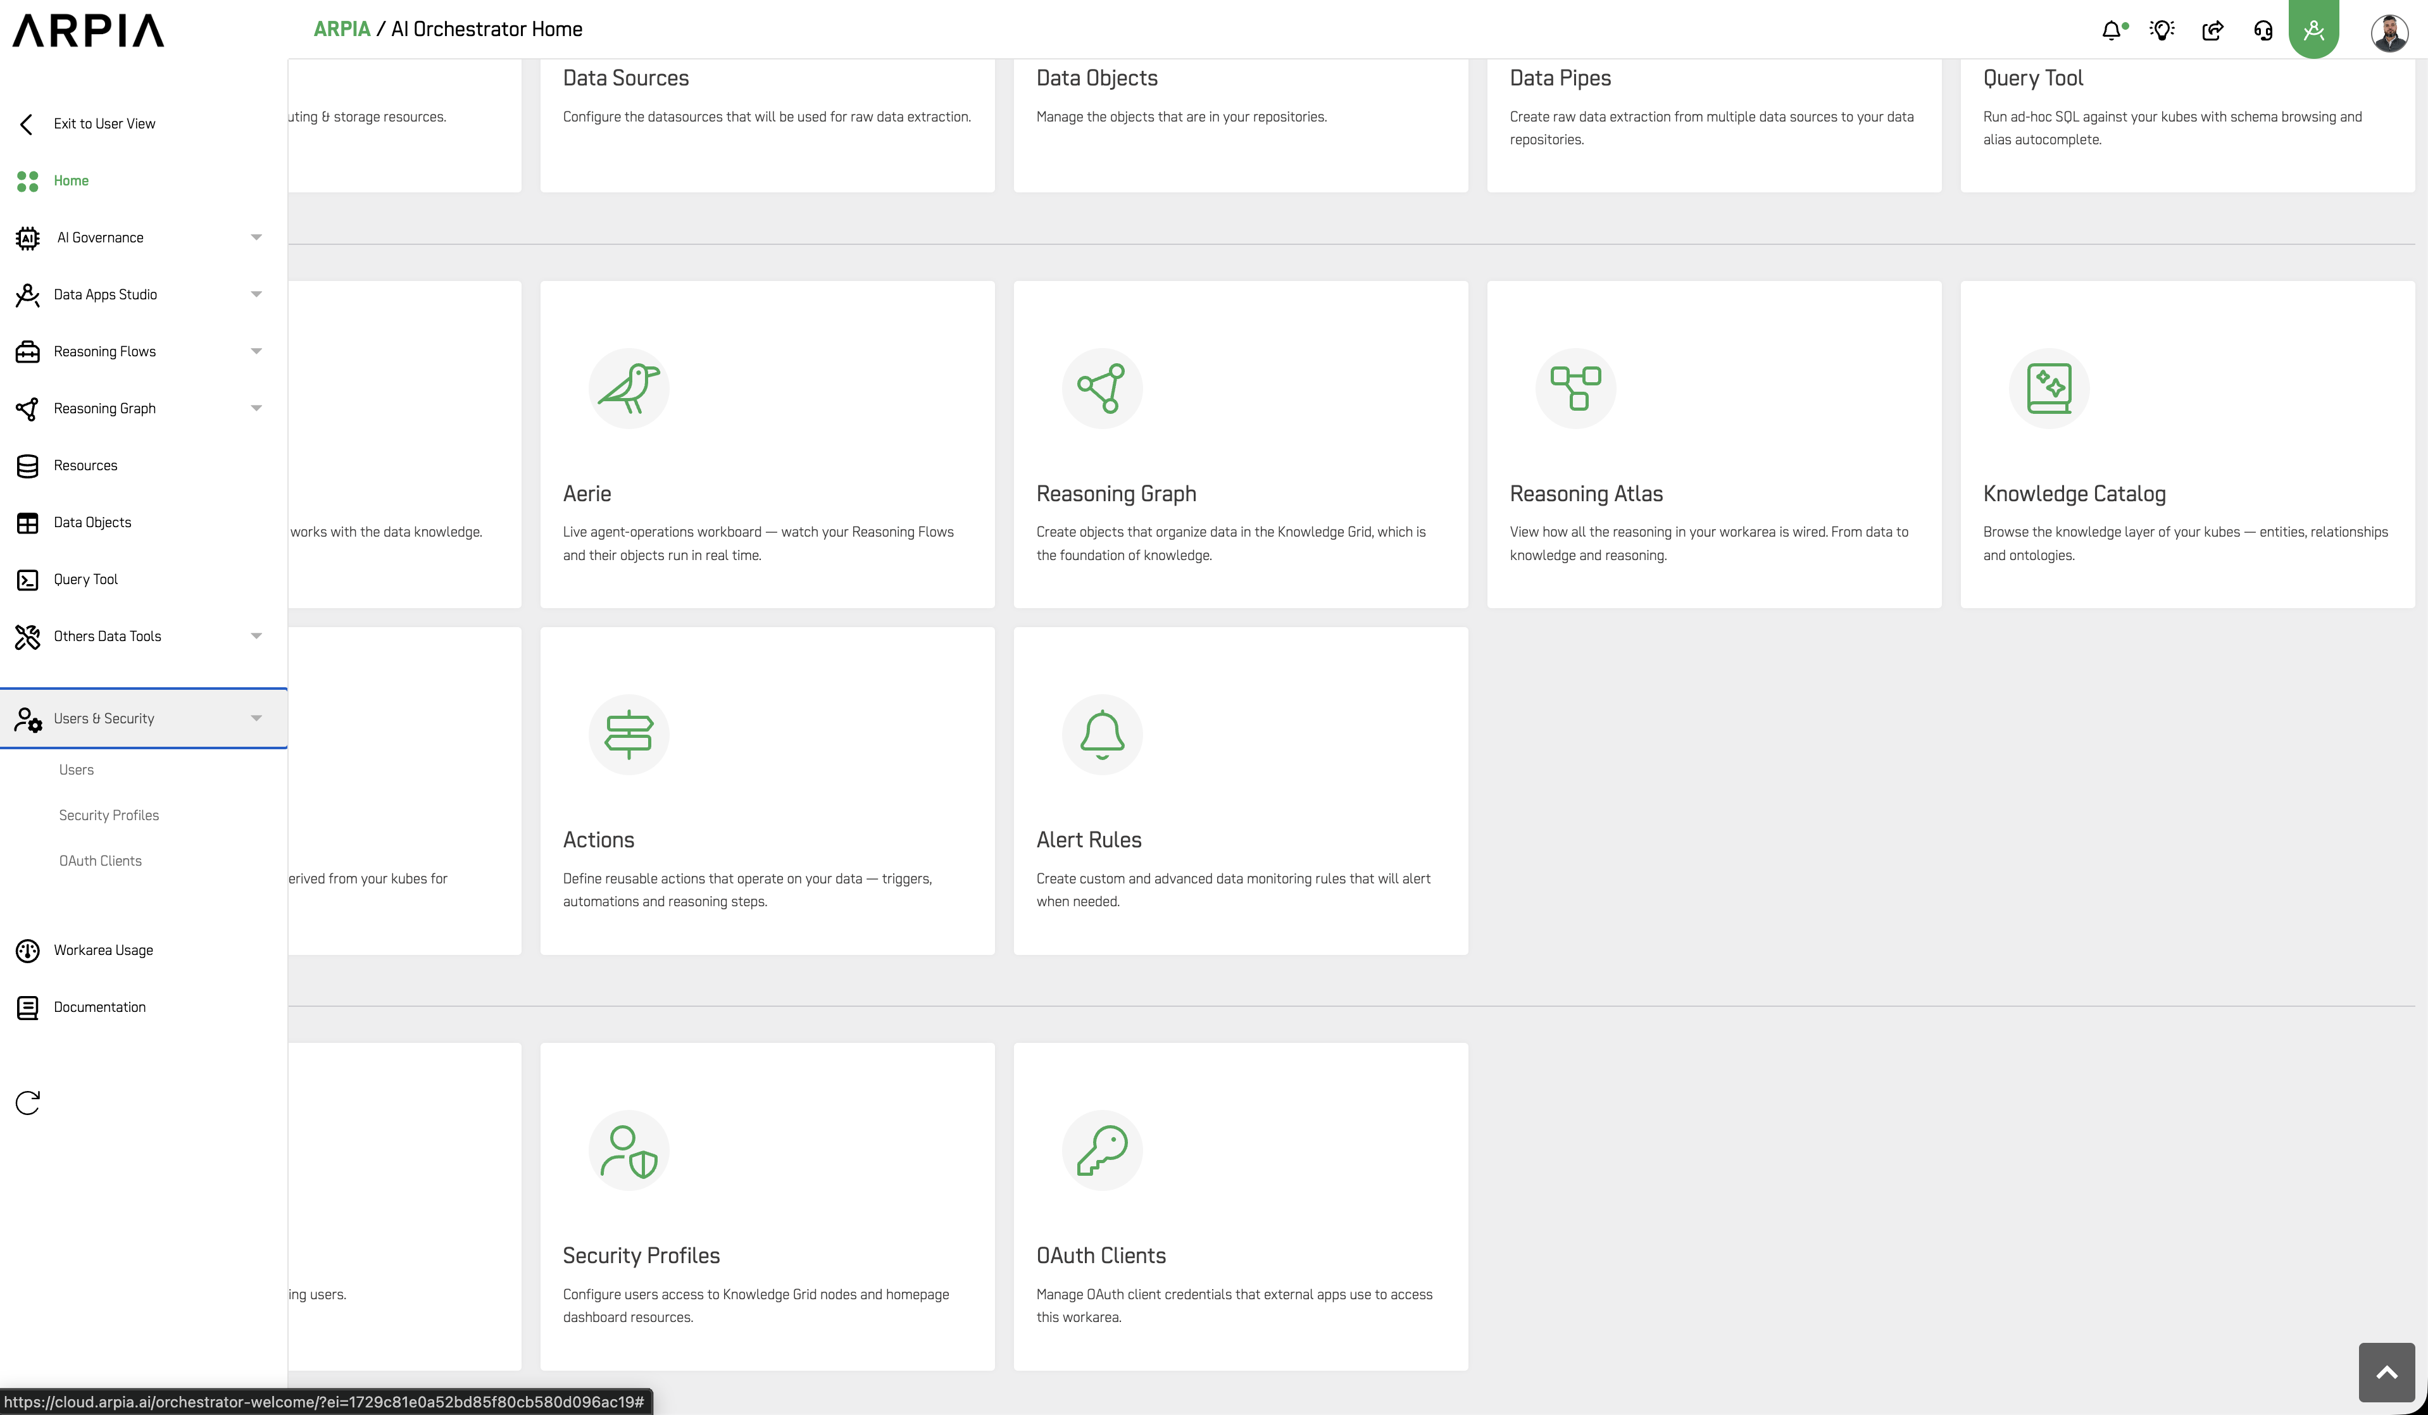2428x1415 pixels.
Task: Click the Alert Rules bell icon
Action: [x=1102, y=735]
